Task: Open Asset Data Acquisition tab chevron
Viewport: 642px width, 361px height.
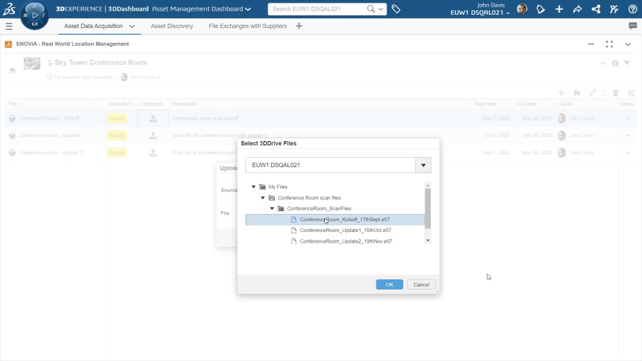Action: pos(132,26)
